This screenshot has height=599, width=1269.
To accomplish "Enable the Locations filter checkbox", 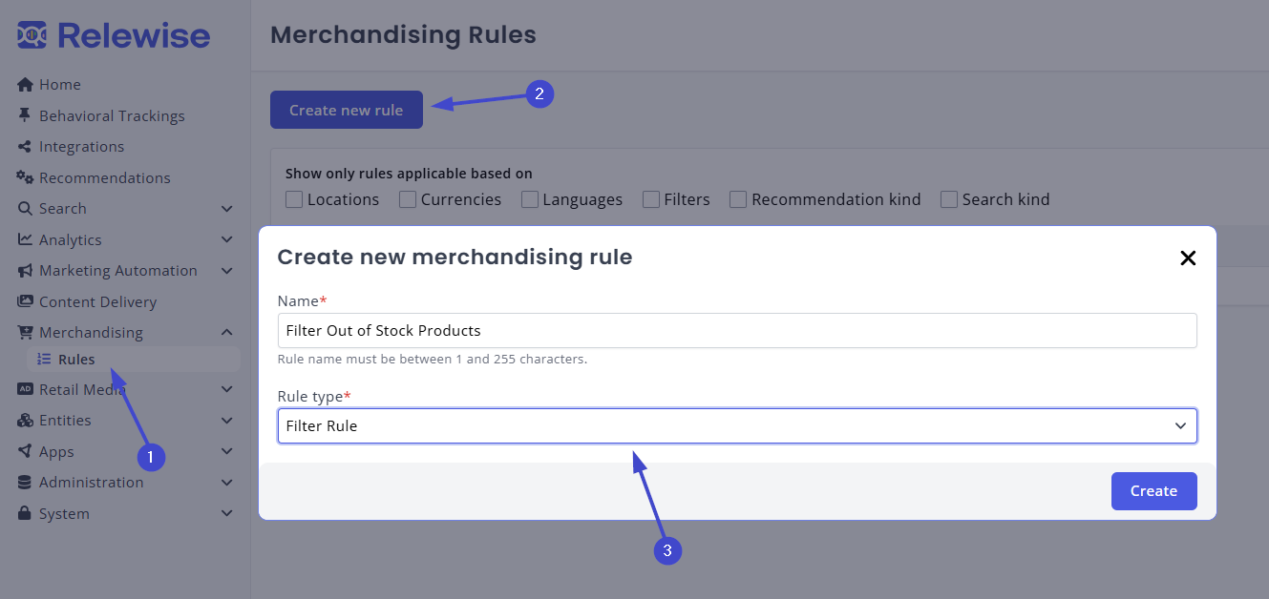I will pos(294,199).
